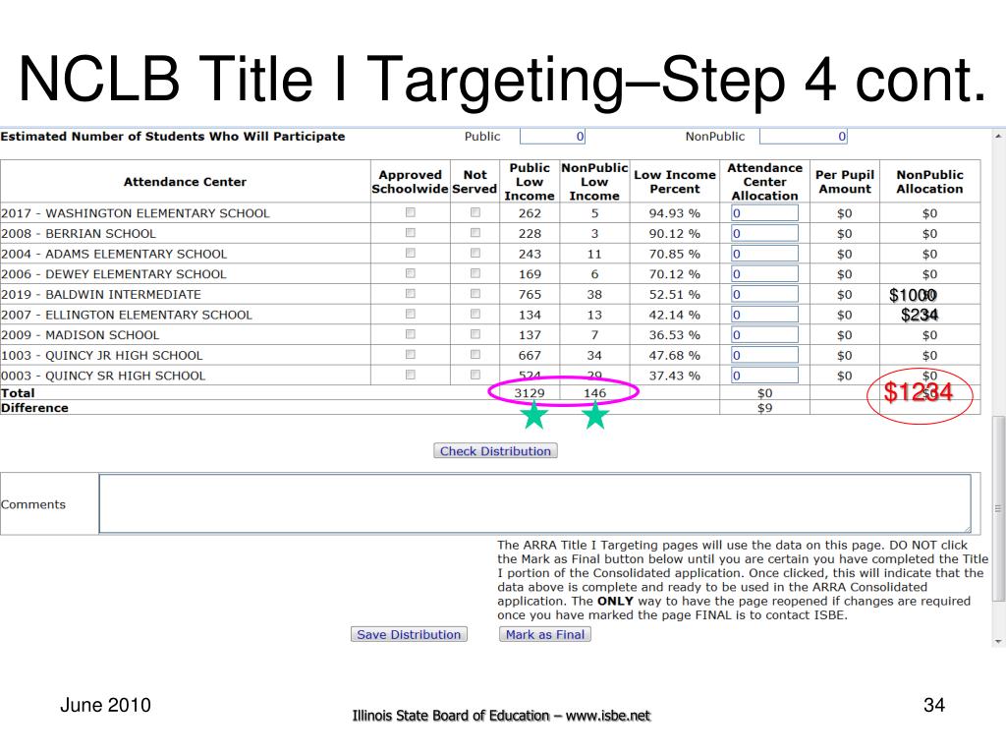Edit Berrian School allocation field
This screenshot has width=1006, height=755.
[764, 233]
